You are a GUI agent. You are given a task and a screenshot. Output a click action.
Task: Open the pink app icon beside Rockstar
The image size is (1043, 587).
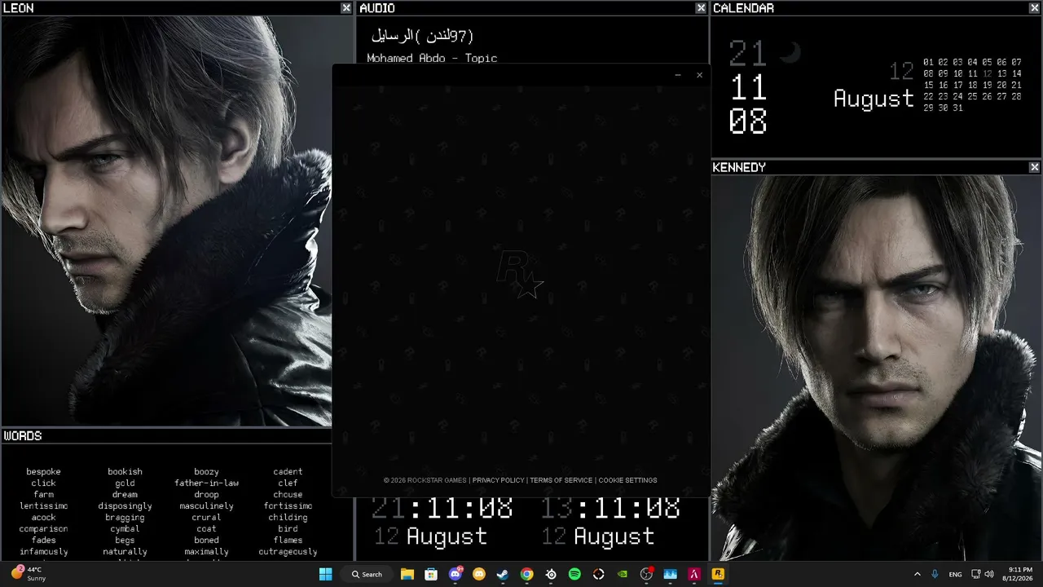tap(694, 574)
